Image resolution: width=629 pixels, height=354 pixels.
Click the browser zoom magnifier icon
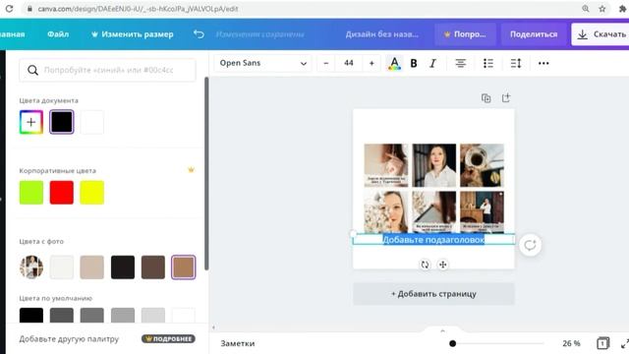click(x=586, y=9)
